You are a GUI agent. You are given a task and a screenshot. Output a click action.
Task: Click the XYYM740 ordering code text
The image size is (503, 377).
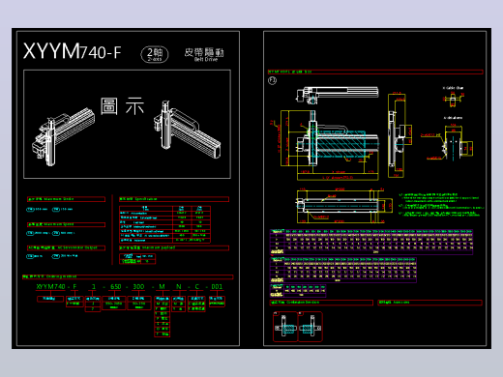(50, 286)
